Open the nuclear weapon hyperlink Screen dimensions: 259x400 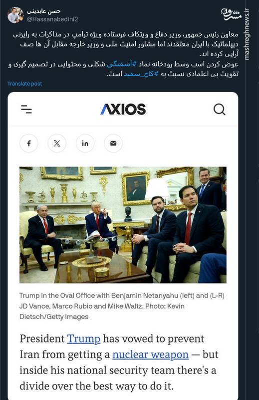pos(151,354)
